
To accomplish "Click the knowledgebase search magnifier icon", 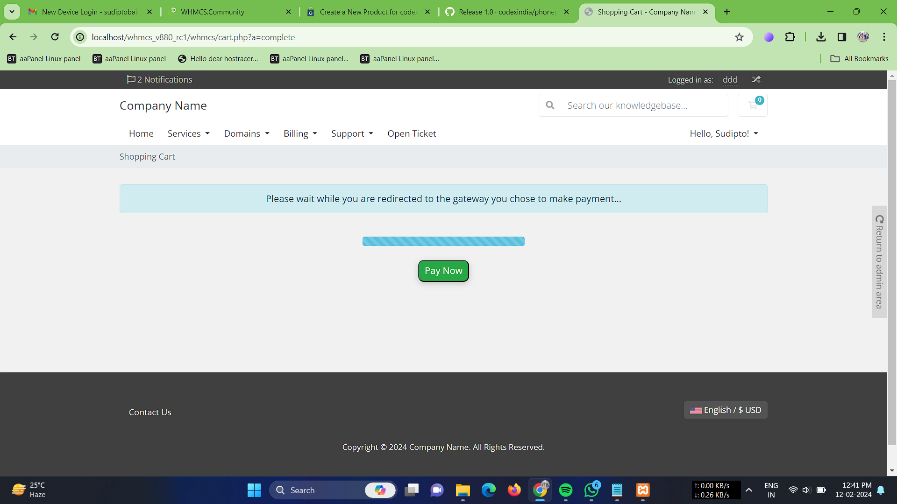I will pyautogui.click(x=550, y=105).
